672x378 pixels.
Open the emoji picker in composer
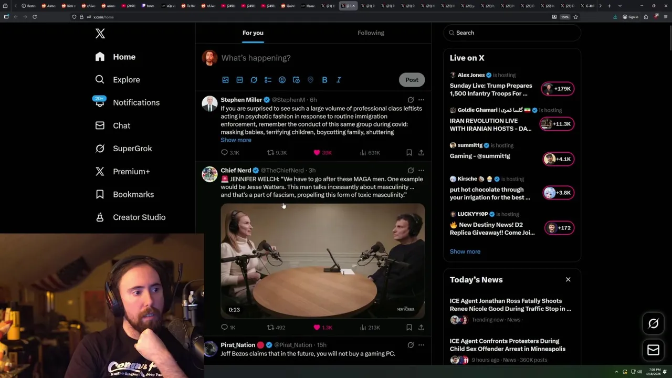pos(282,80)
